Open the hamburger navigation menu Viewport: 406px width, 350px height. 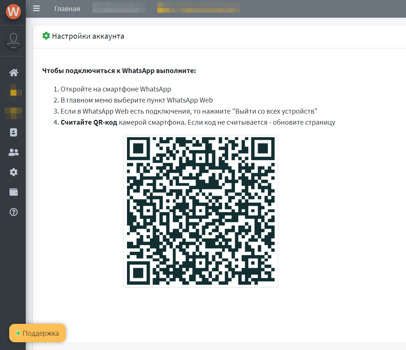point(36,8)
